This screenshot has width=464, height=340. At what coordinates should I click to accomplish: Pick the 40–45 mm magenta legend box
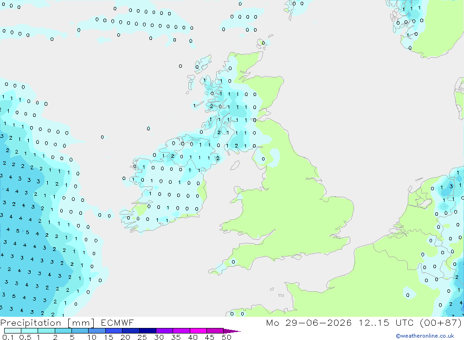[x=198, y=331]
